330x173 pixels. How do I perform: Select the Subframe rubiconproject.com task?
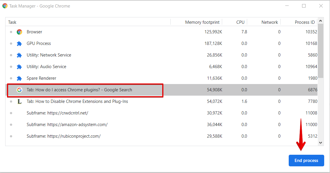(x=63, y=136)
